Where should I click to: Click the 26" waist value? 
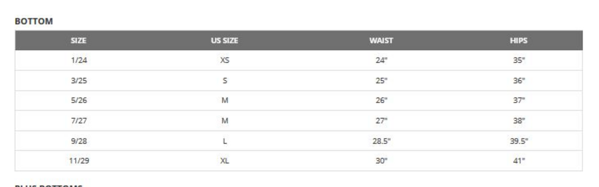(x=381, y=100)
